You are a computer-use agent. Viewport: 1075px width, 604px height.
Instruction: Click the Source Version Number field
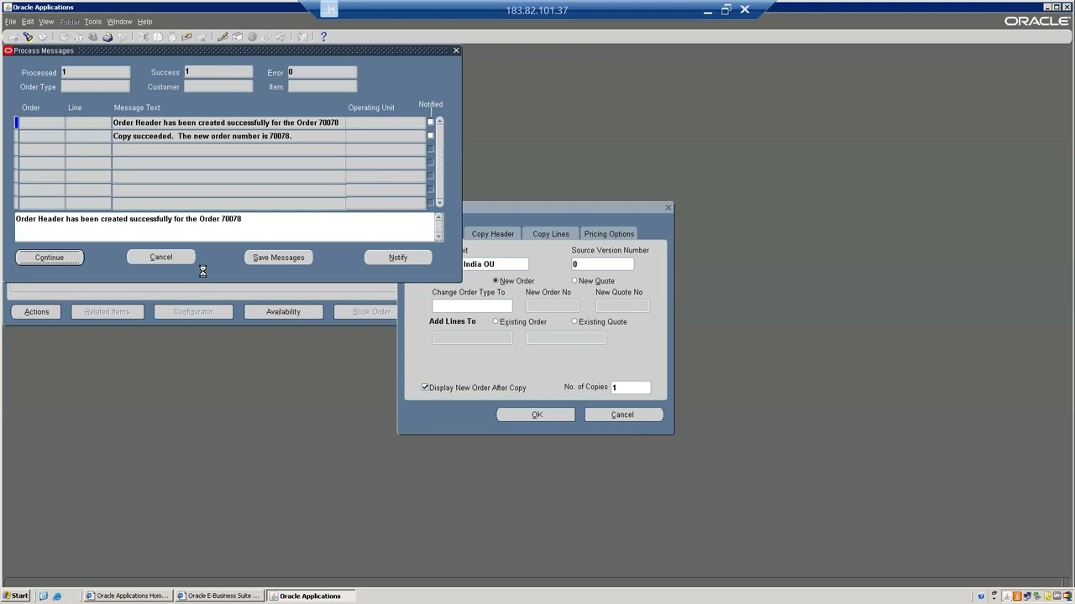point(602,264)
